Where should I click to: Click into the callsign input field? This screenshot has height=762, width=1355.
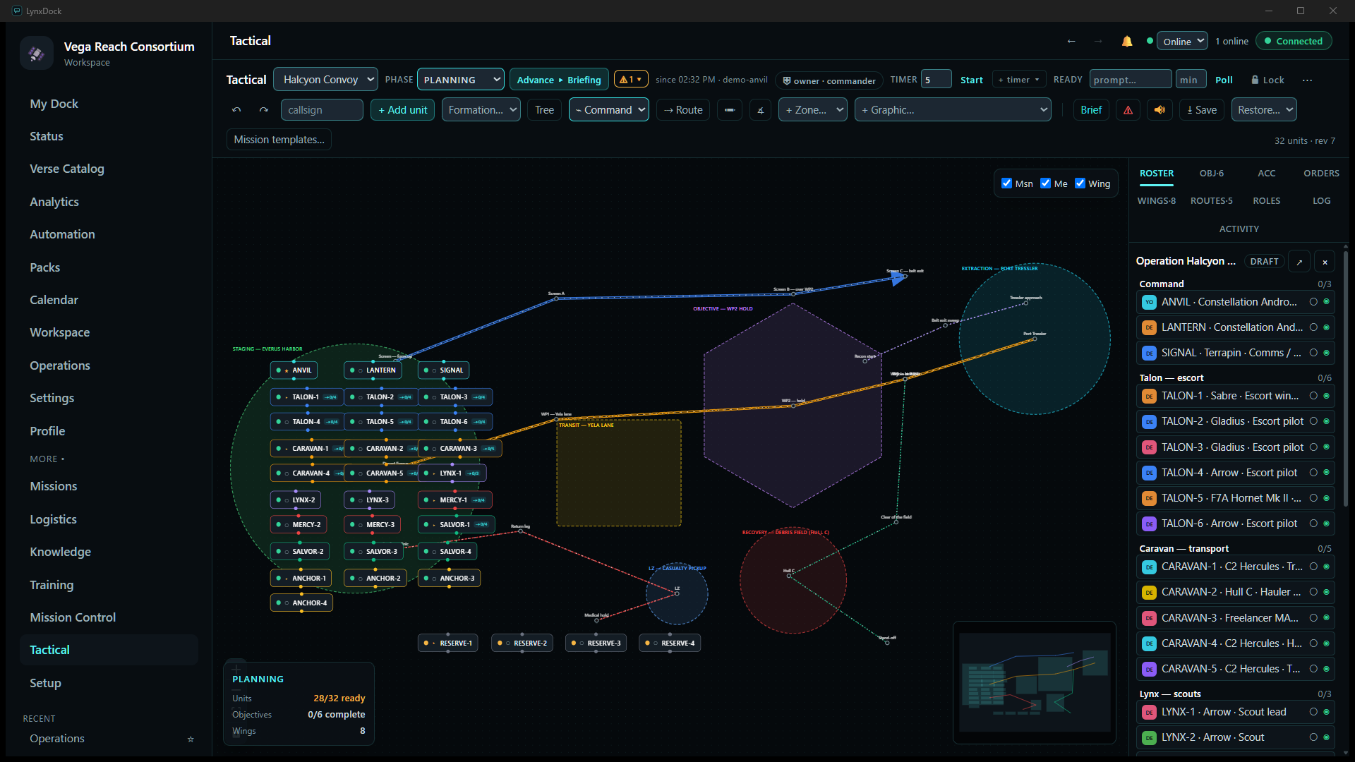[322, 110]
